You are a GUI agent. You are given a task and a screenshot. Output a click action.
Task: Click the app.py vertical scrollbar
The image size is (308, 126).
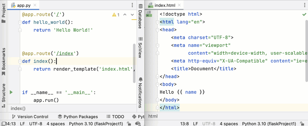(134, 63)
